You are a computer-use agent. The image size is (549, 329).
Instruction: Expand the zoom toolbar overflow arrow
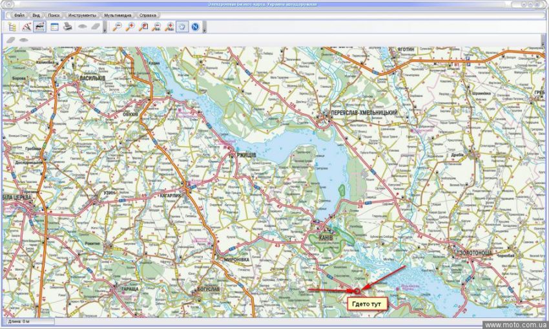click(x=204, y=27)
